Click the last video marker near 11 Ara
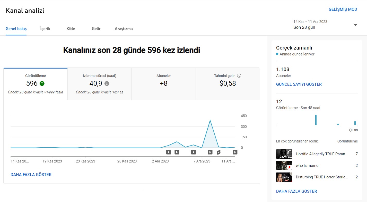 pos(235,152)
